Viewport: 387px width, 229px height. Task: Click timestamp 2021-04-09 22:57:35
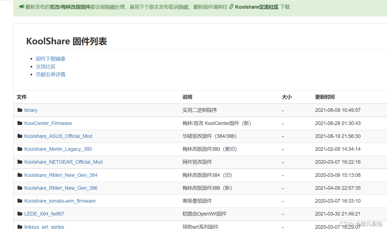pyautogui.click(x=338, y=188)
